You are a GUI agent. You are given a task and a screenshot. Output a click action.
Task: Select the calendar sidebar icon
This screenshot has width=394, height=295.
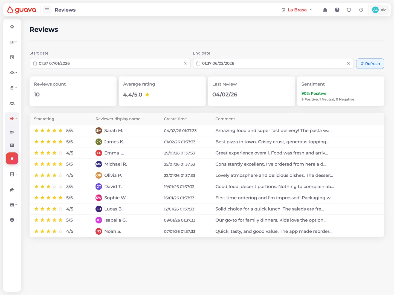pos(12,57)
